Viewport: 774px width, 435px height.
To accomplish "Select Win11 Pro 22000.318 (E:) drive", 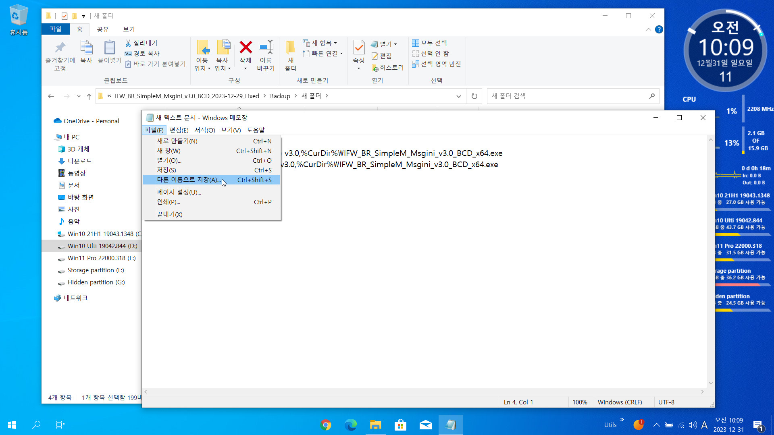I will tap(101, 258).
